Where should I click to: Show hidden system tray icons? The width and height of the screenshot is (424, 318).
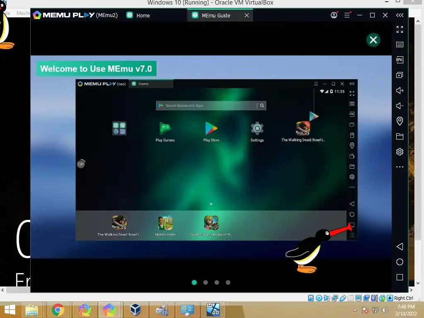(355, 310)
